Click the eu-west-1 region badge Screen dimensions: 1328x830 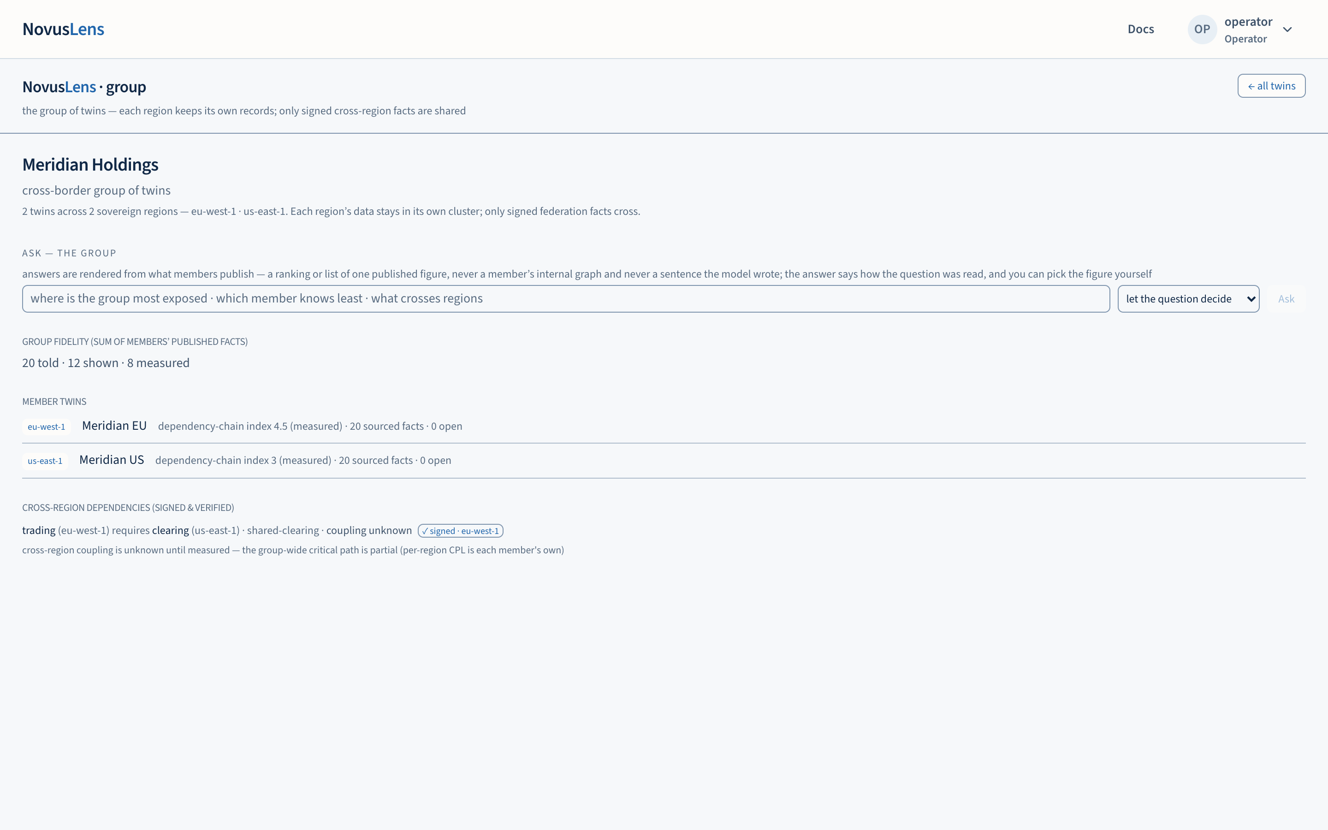pyautogui.click(x=46, y=427)
